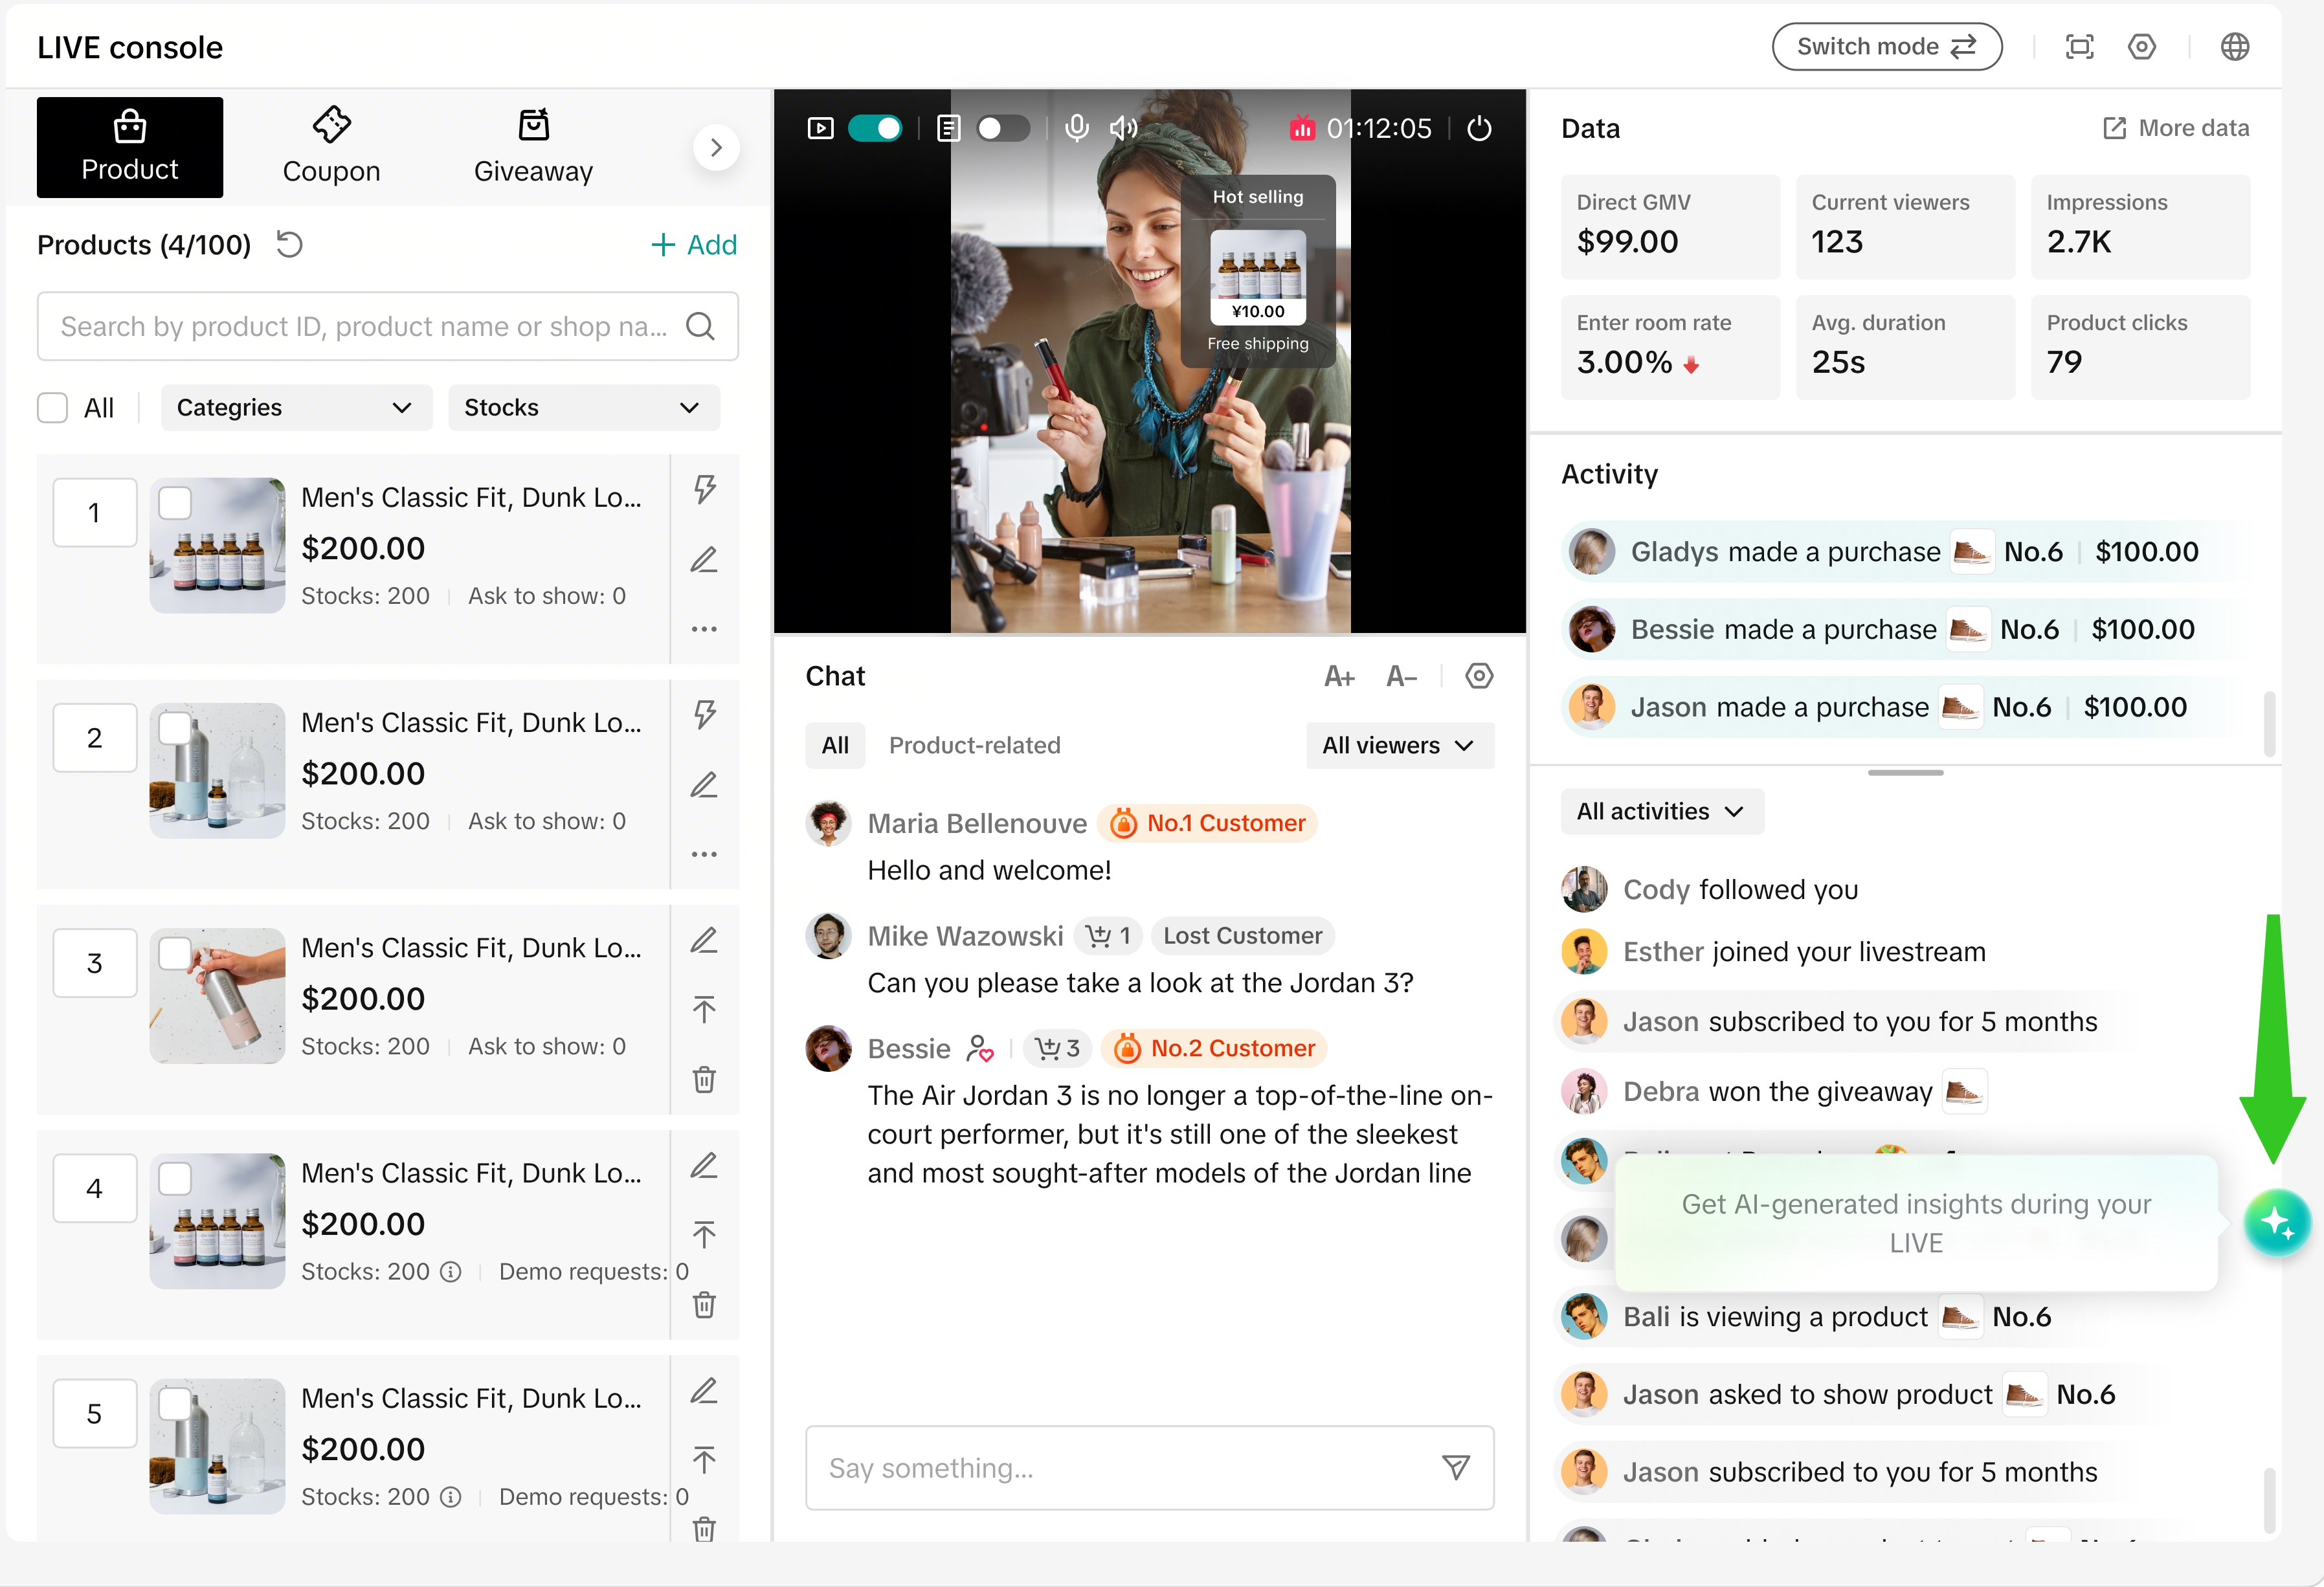
Task: Check the All products checkbox
Action: point(52,408)
